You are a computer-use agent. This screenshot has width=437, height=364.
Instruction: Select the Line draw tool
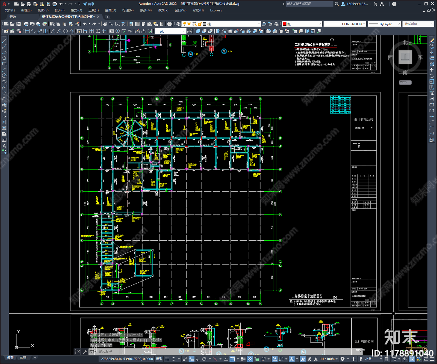4,41
